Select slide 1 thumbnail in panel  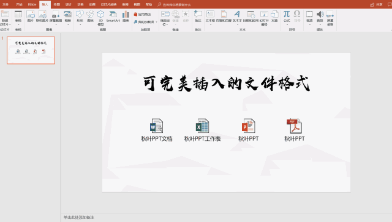(x=31, y=50)
